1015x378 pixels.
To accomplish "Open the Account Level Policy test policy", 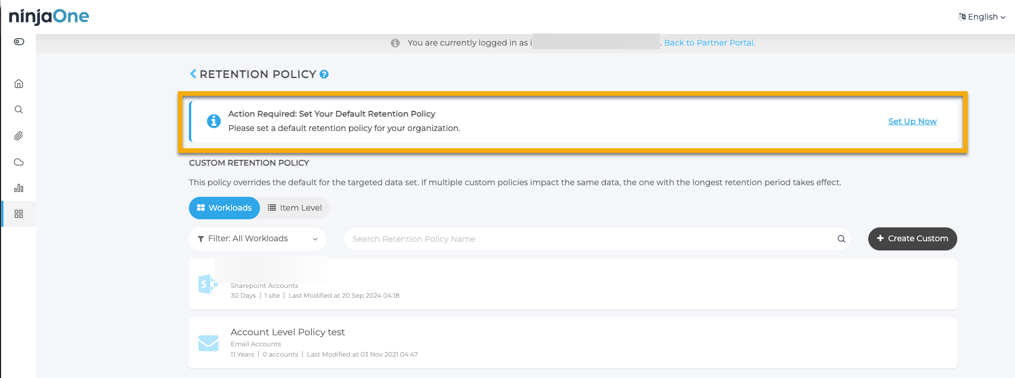I will (572, 343).
